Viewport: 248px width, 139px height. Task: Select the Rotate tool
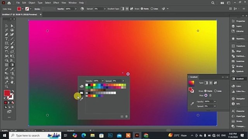7,52
